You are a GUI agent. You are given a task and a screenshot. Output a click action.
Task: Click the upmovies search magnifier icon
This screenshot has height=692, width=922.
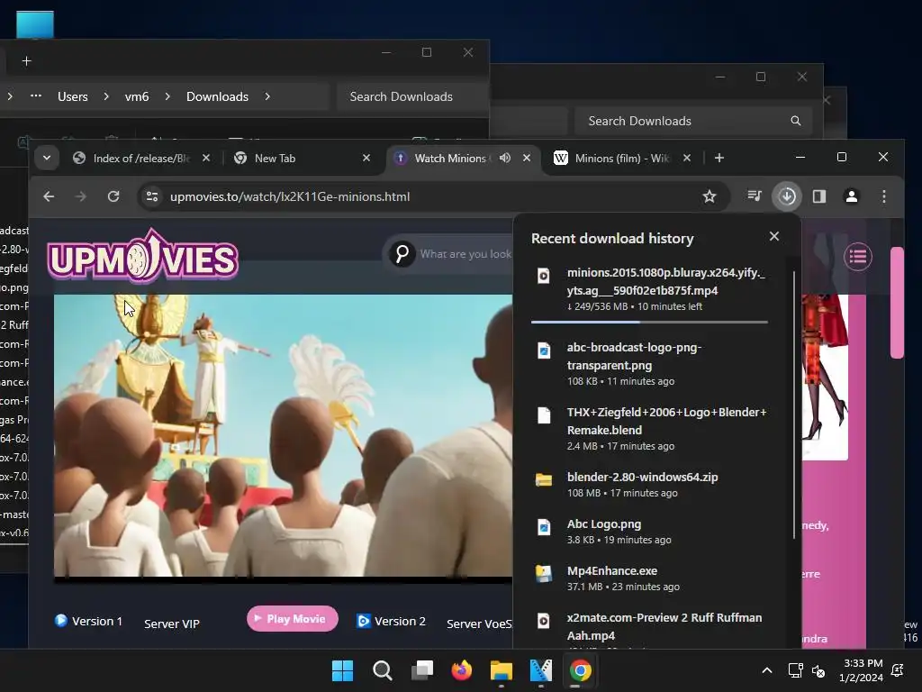point(402,254)
